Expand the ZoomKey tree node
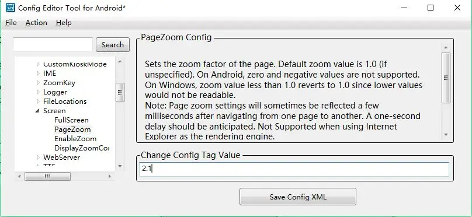Image resolution: width=472 pixels, height=217 pixels. (x=38, y=83)
